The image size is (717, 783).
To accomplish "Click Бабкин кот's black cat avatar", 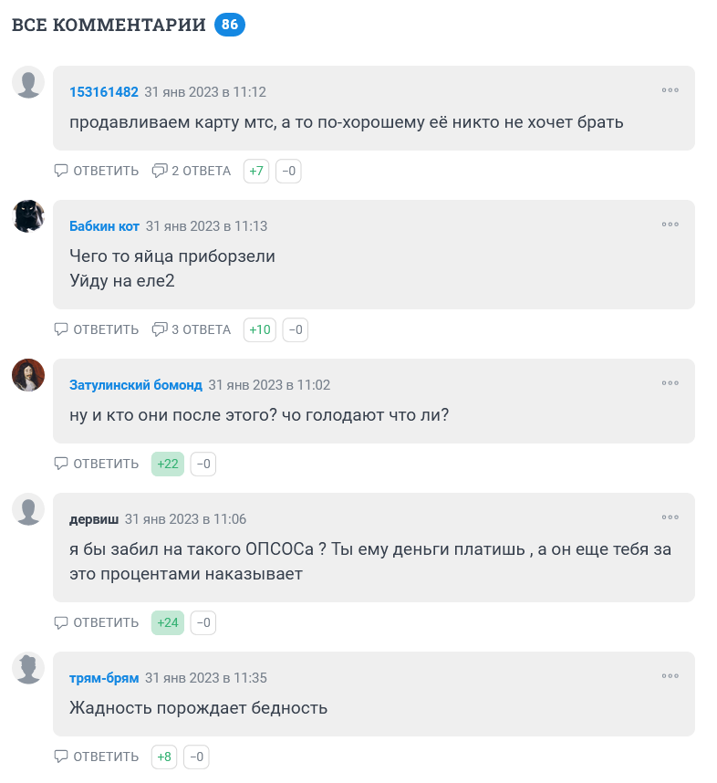I will point(28,216).
